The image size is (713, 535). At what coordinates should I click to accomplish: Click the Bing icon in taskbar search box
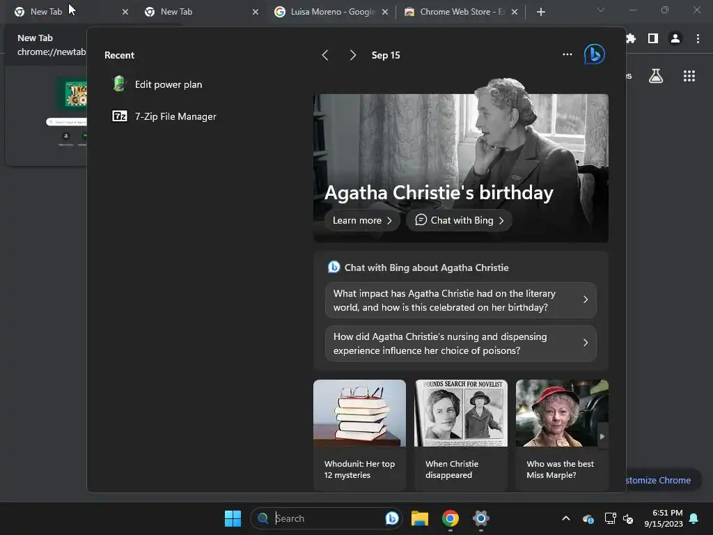click(391, 518)
